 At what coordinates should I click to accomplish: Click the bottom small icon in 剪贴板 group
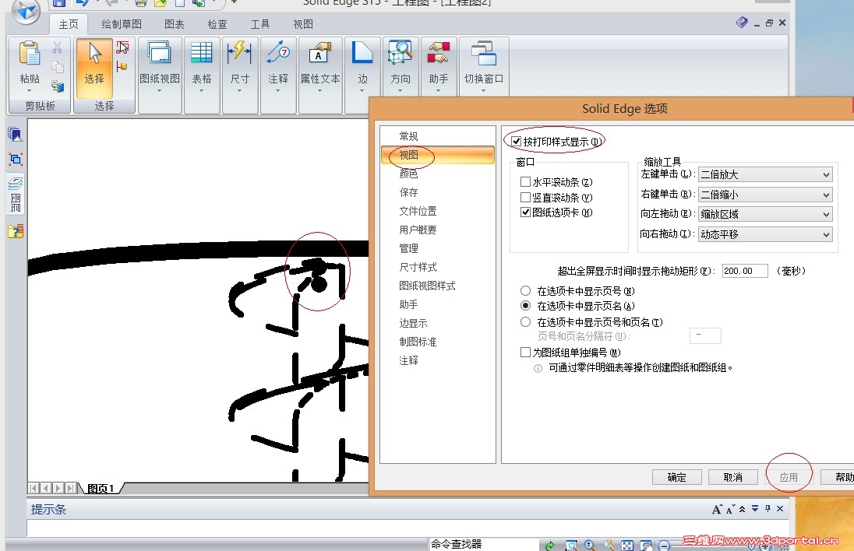57,86
